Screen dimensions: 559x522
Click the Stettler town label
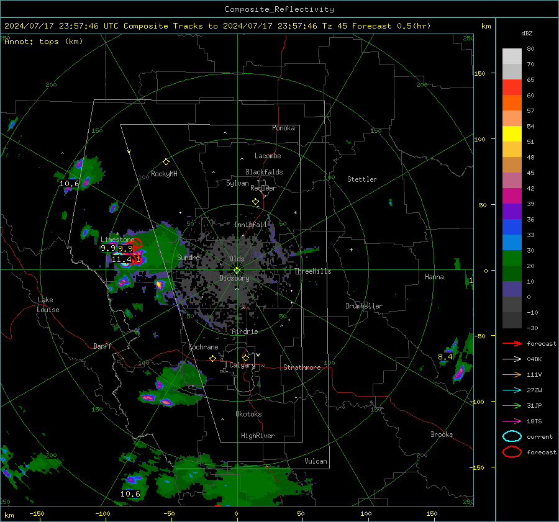(x=362, y=179)
